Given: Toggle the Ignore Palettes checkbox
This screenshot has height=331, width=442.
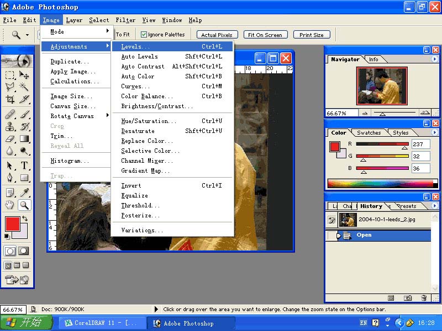Looking at the screenshot, I should (x=144, y=35).
